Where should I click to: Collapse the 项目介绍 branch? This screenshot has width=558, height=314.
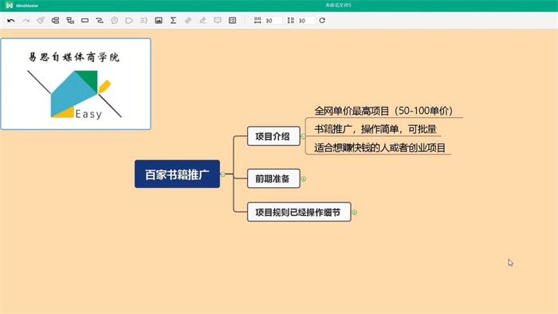click(x=303, y=136)
